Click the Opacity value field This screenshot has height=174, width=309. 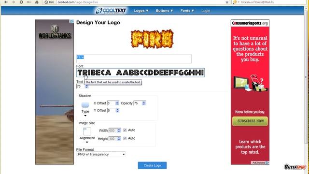[x=138, y=103]
